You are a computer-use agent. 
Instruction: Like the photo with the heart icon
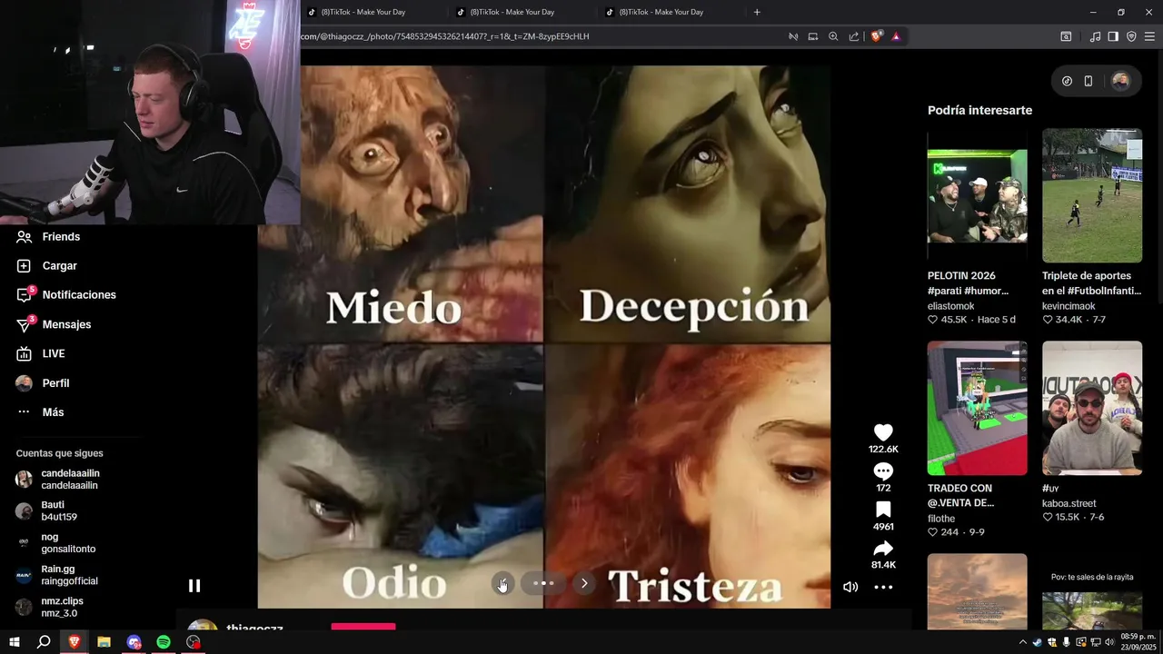(883, 432)
